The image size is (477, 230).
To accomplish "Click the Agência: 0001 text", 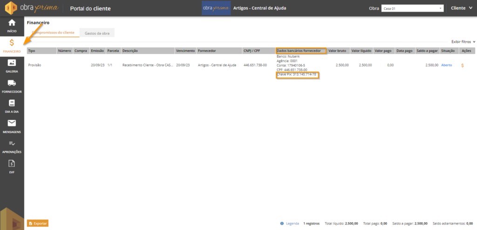I will point(287,61).
